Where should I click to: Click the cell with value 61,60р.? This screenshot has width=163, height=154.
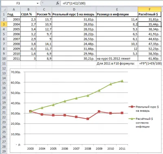pyautogui.click(x=150, y=59)
